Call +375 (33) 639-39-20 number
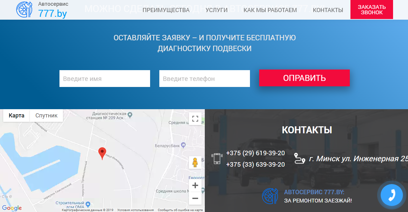Screen dimensions: 408x212 pyautogui.click(x=255, y=164)
